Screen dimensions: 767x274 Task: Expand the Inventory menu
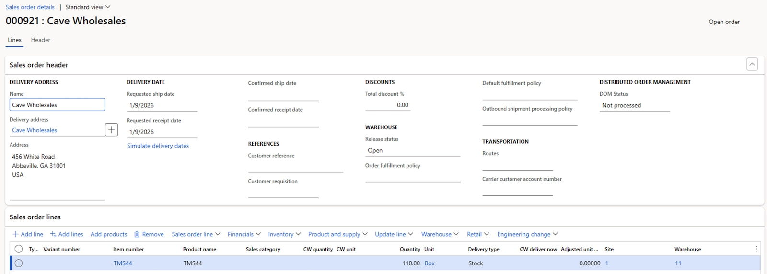(x=284, y=234)
